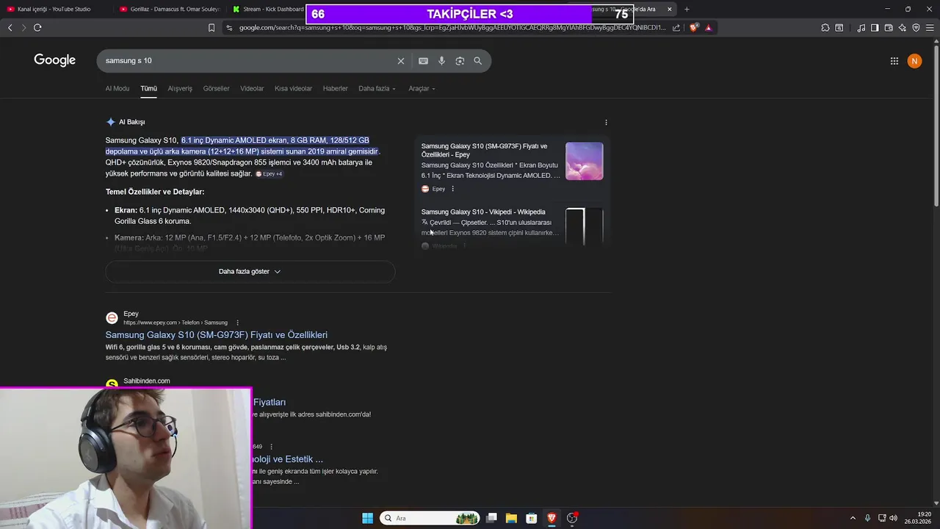Screen dimensions: 940x529
Task: Open Microsoft Store from the taskbar
Action: 532,518
